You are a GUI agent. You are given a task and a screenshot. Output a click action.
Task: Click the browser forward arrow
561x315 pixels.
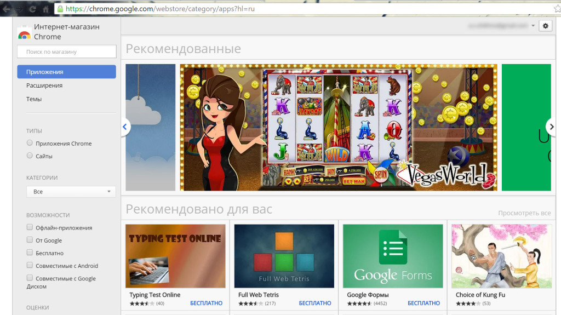click(19, 9)
